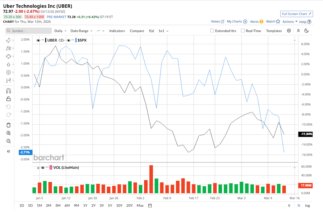Click the lock drawings icon

pos(8,99)
